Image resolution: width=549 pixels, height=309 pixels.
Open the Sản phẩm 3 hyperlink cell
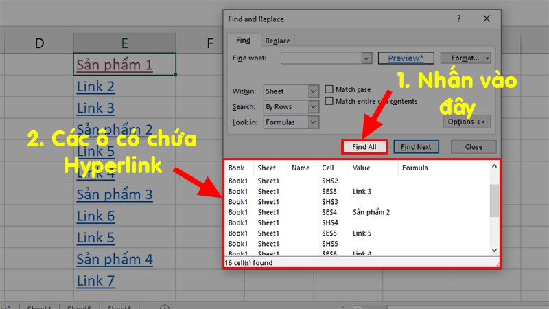click(115, 194)
